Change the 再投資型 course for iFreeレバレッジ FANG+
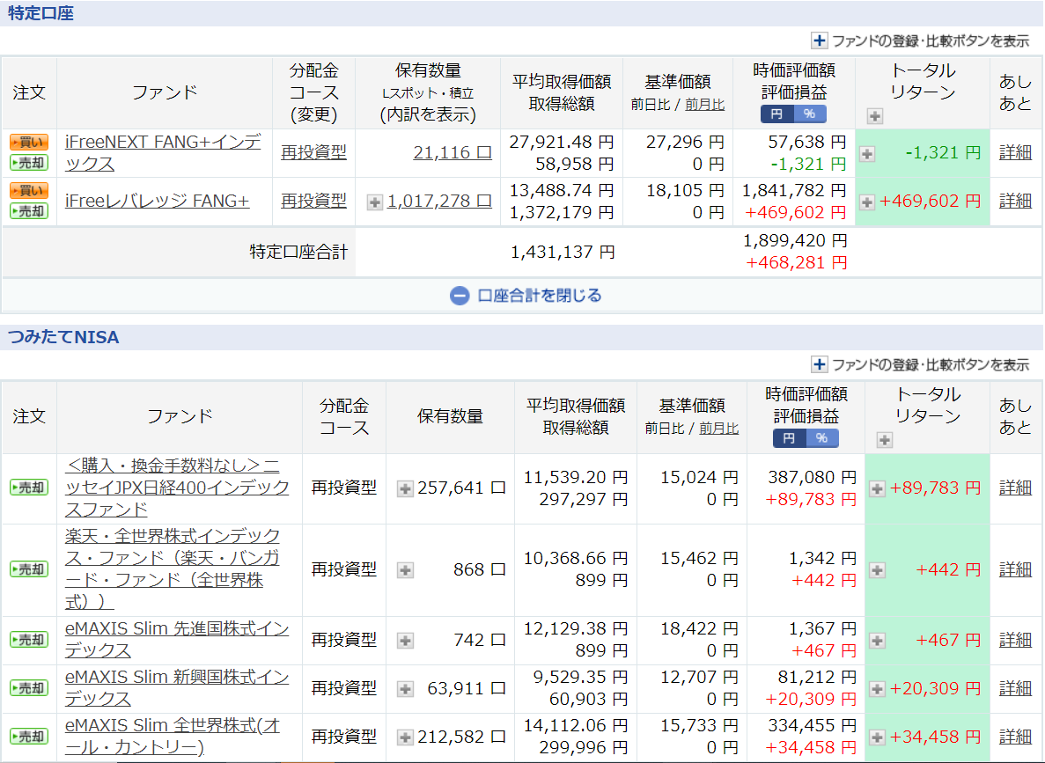This screenshot has height=763, width=1045. tap(313, 201)
